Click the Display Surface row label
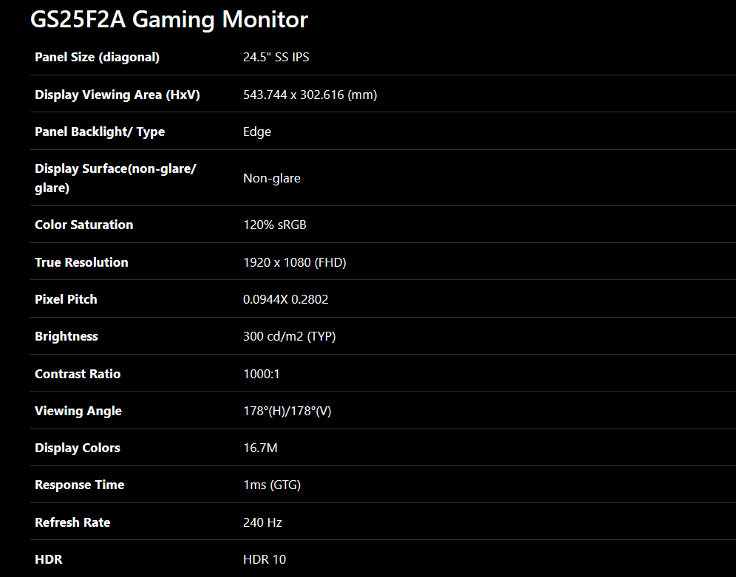The width and height of the screenshot is (736, 577). click(x=115, y=178)
